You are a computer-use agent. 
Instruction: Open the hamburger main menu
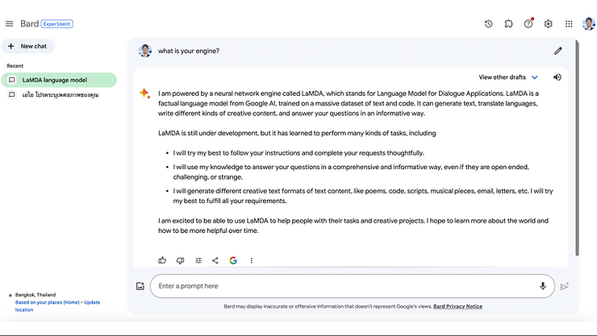pyautogui.click(x=9, y=24)
